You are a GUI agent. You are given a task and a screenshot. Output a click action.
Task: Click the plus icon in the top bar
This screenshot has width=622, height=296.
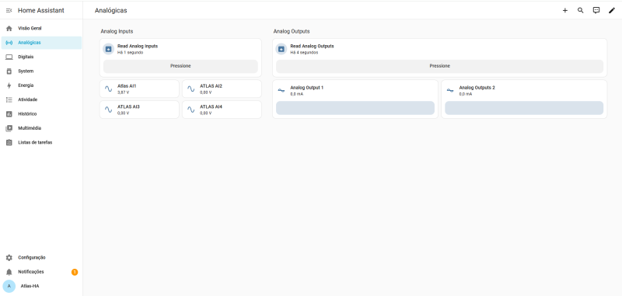point(565,10)
